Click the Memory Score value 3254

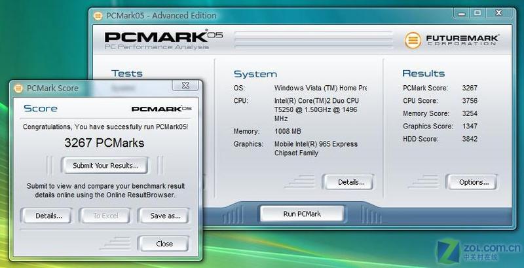coord(470,113)
